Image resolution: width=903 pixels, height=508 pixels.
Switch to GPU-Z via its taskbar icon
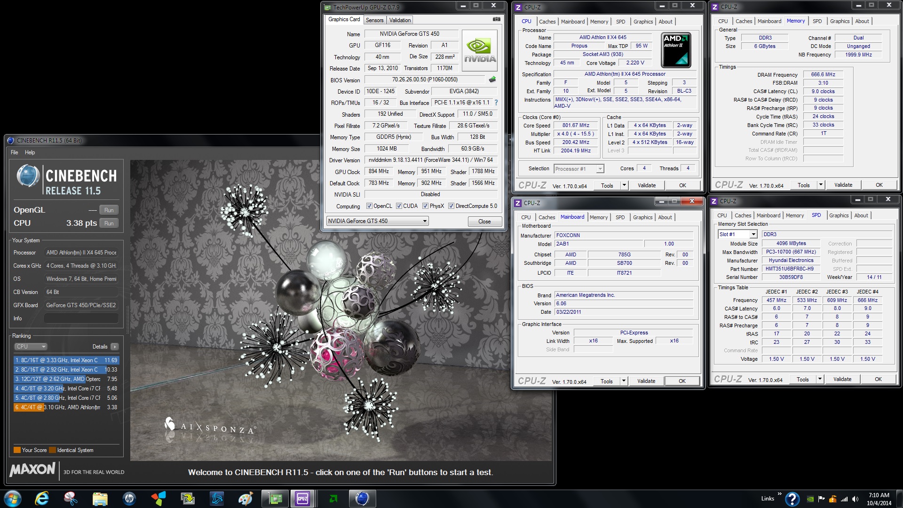tap(275, 499)
